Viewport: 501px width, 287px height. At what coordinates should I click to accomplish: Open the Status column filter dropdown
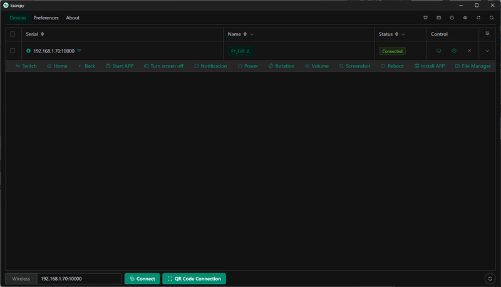[x=403, y=34]
